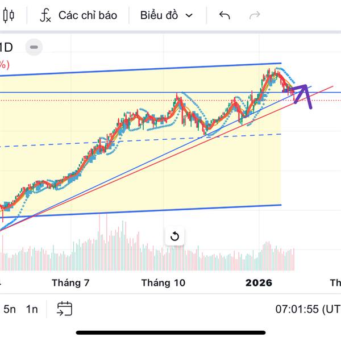
Task: Reset the chart view
Action: pyautogui.click(x=174, y=236)
